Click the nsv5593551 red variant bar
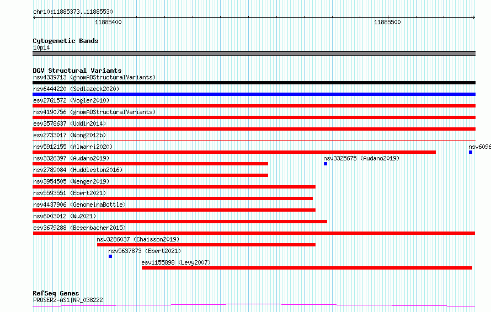The image size is (491, 312). tap(173, 198)
